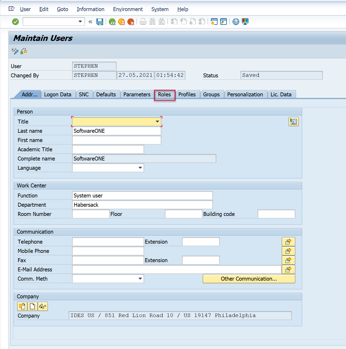Save the user with the floppy disk icon
Image resolution: width=346 pixels, height=349 pixels.
[x=100, y=22]
